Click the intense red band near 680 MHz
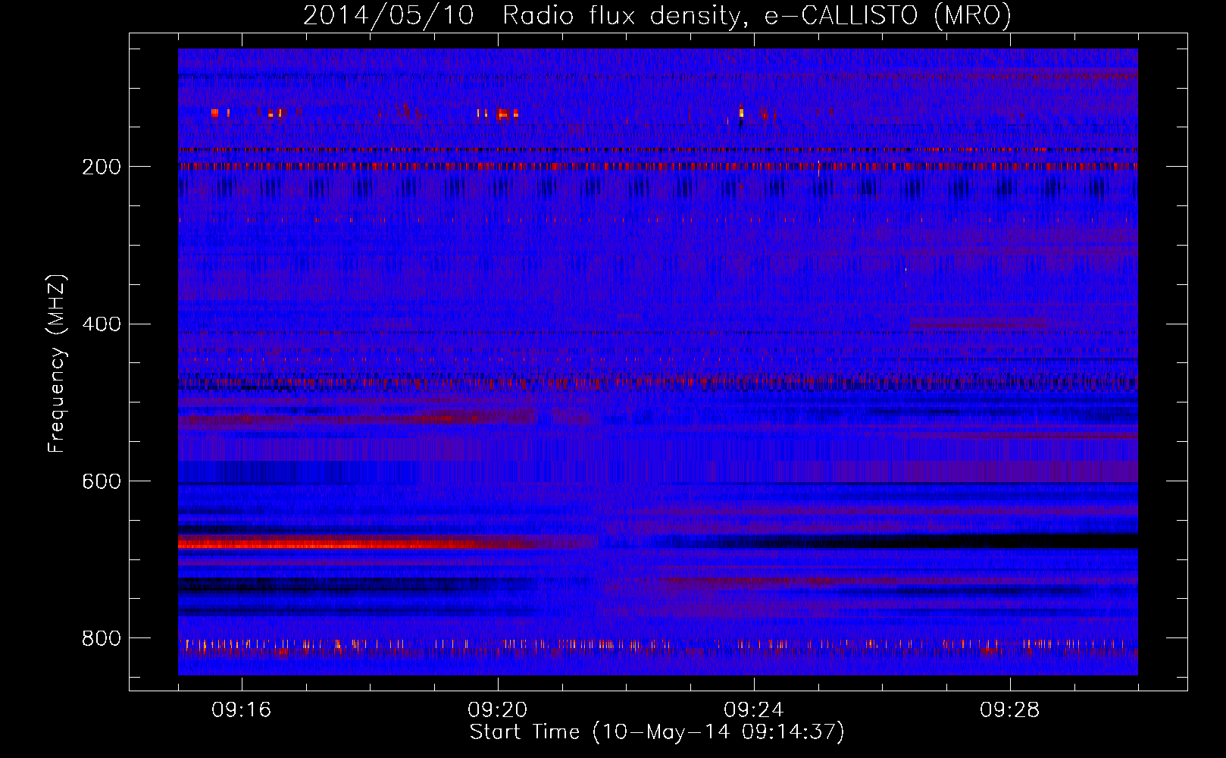This screenshot has width=1226, height=758. (356, 542)
